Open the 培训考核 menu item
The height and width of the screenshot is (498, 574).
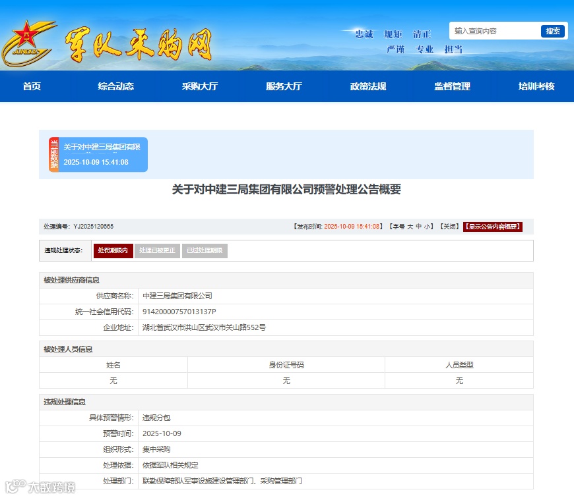(536, 86)
